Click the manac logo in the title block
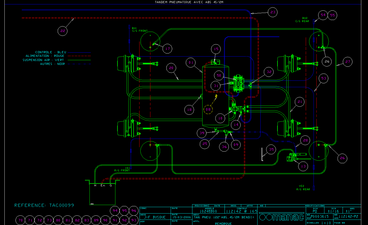Image resolution: width=368 pixels, height=225 pixels. [281, 217]
